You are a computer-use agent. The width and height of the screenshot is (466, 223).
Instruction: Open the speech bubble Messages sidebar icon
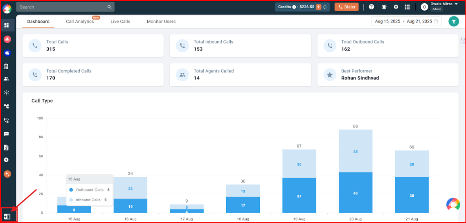(6, 134)
